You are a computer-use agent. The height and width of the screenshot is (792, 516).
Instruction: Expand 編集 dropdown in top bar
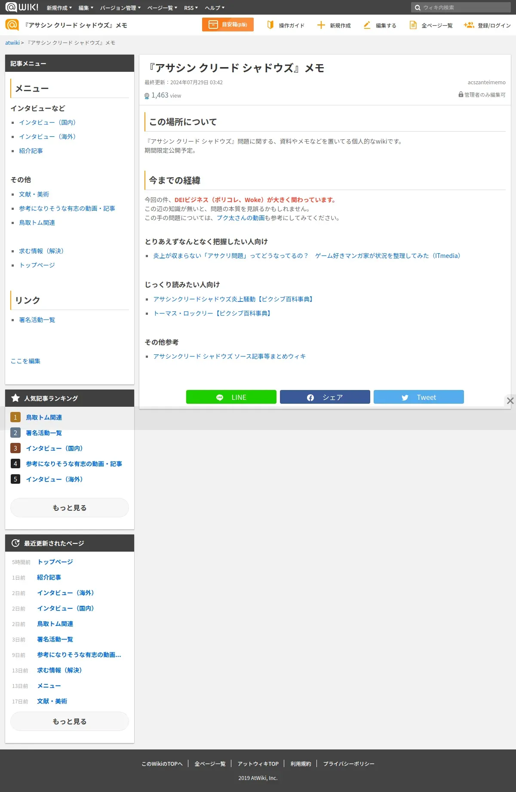[x=86, y=8]
